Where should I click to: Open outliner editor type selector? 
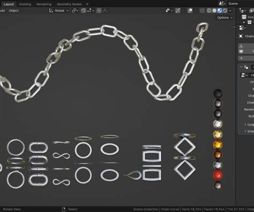point(242,11)
